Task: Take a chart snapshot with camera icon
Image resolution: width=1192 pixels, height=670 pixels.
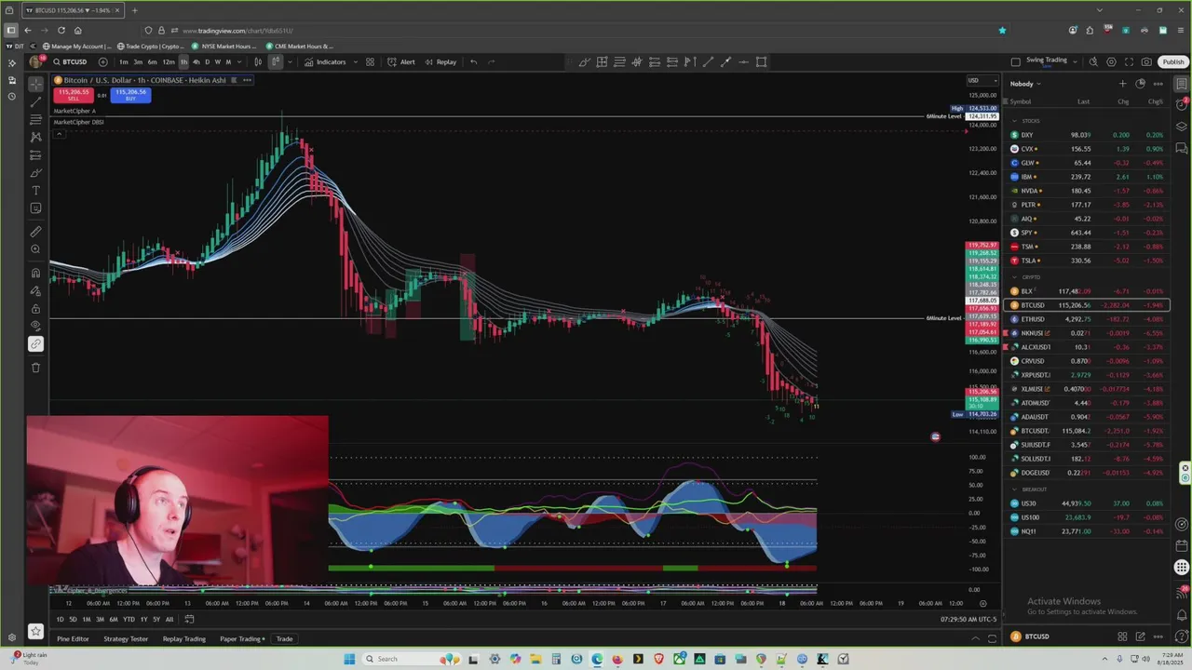Action: (x=1145, y=62)
